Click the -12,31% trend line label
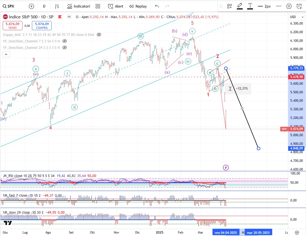 pos(238,88)
